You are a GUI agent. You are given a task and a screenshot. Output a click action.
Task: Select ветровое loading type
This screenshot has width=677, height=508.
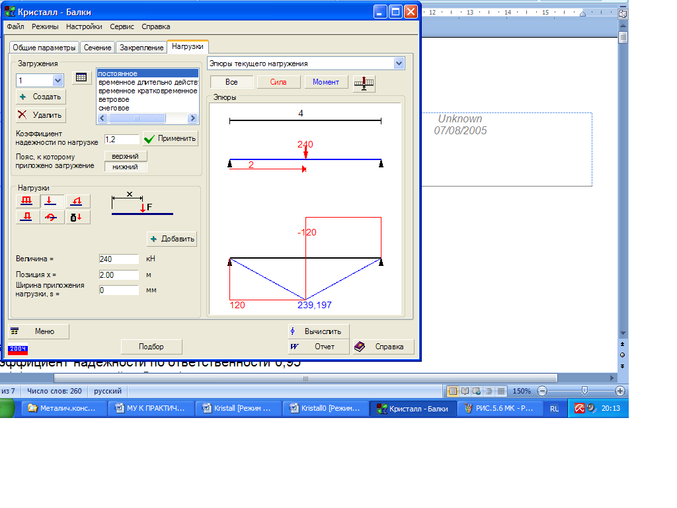pyautogui.click(x=147, y=99)
